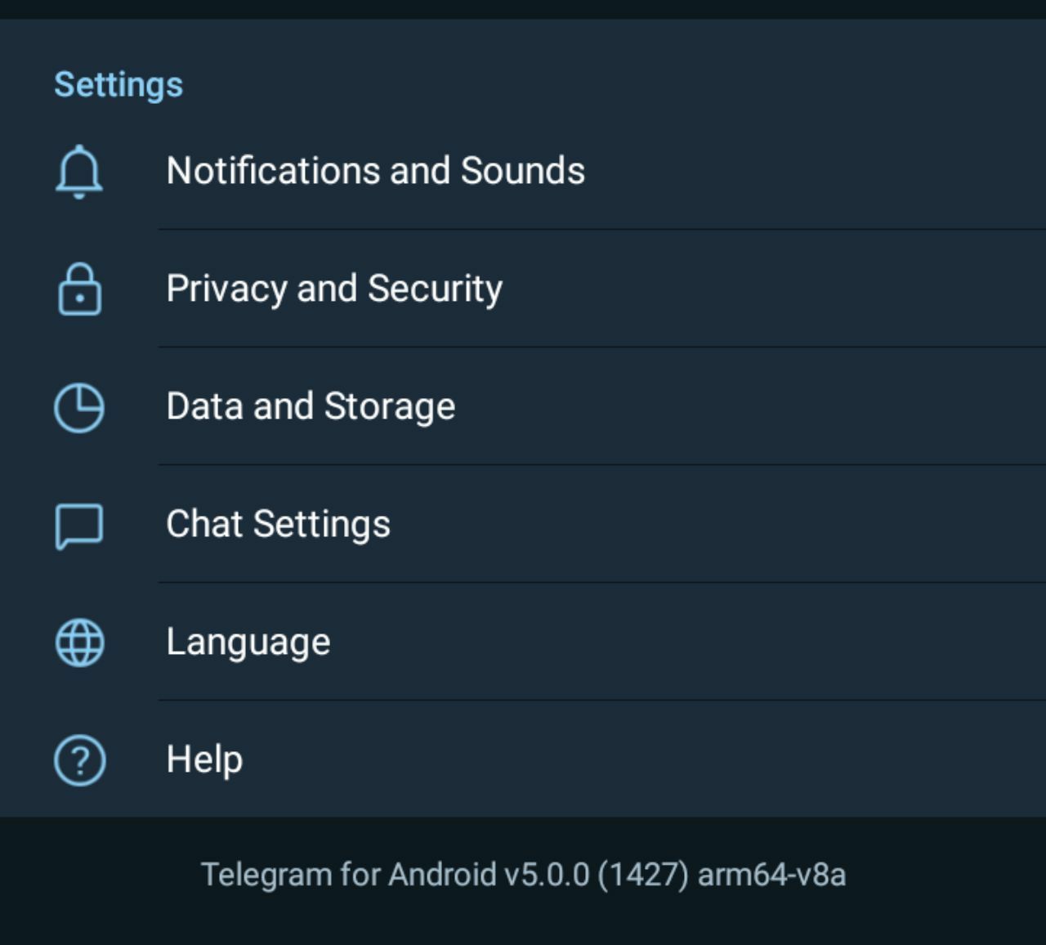
Task: Open Privacy and Security settings
Action: pyautogui.click(x=334, y=289)
